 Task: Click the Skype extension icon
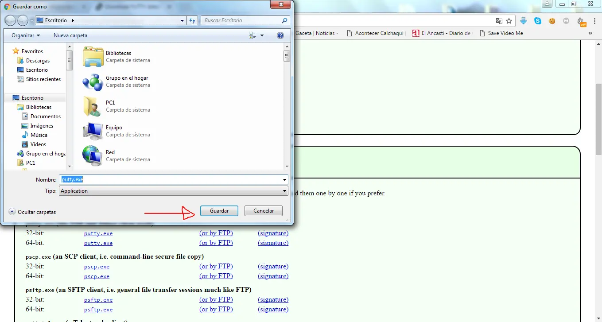tap(538, 21)
